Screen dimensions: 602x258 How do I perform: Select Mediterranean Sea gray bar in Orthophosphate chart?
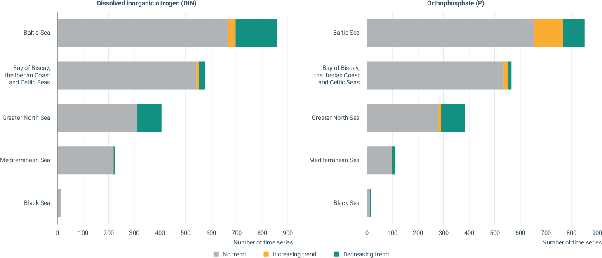tap(379, 160)
